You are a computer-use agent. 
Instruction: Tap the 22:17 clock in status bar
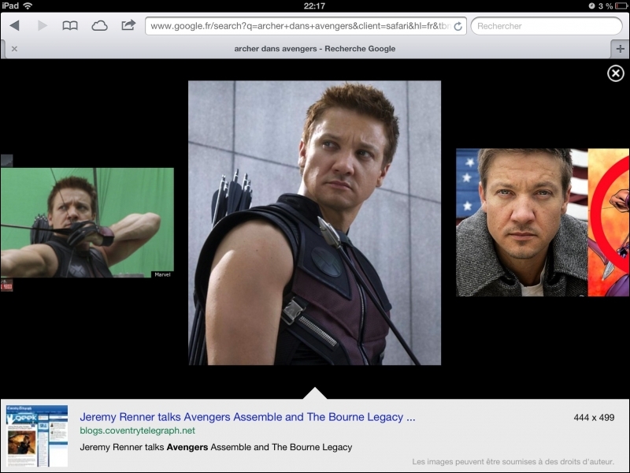click(x=314, y=6)
